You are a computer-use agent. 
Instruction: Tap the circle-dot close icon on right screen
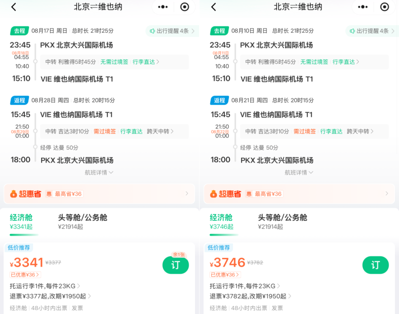point(385,7)
